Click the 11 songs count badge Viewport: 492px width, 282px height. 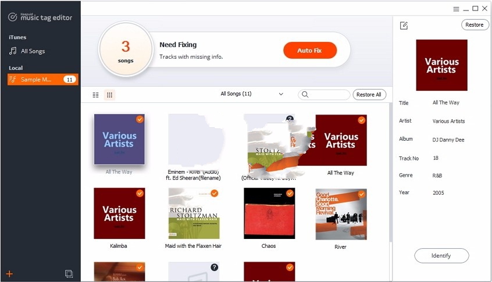[x=70, y=79]
